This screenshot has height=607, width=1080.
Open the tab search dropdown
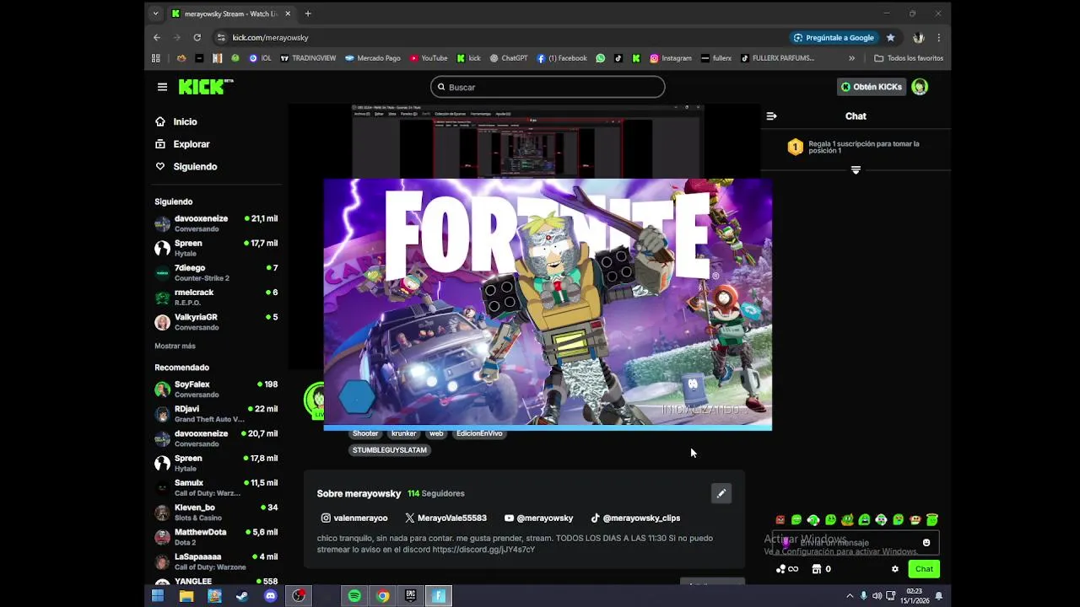tap(155, 13)
